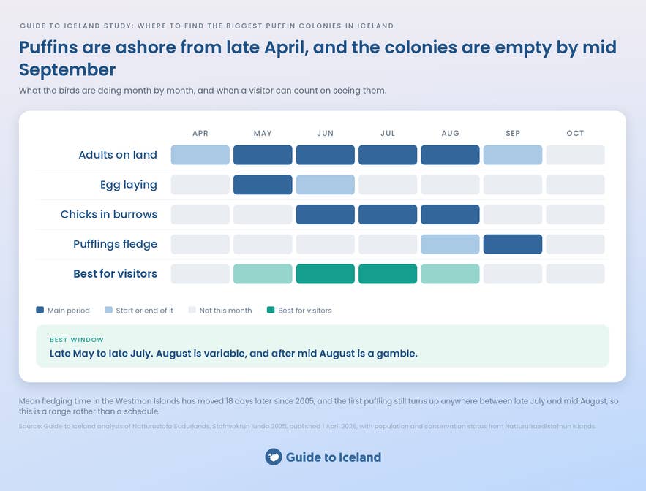Viewport: 646px width, 491px height.
Task: Click the Not this month legend swatch
Action: tap(192, 310)
